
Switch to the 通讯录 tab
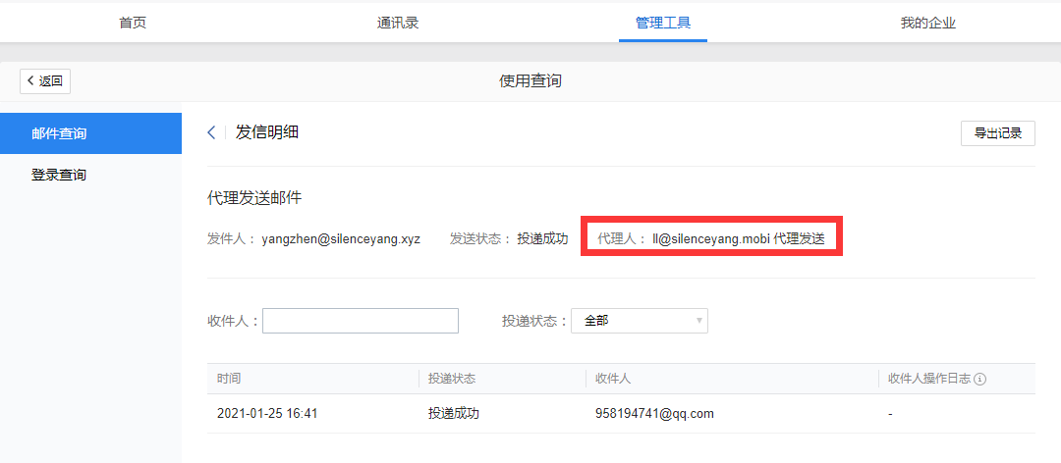point(398,23)
